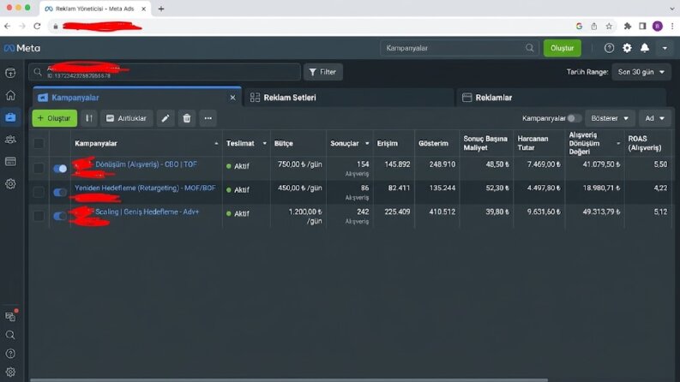Click the A/B test arrows icon
The height and width of the screenshot is (382, 680).
[x=89, y=118]
